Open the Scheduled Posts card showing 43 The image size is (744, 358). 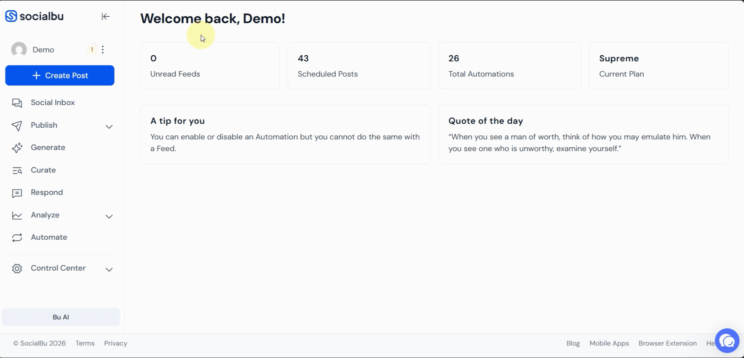(x=359, y=65)
